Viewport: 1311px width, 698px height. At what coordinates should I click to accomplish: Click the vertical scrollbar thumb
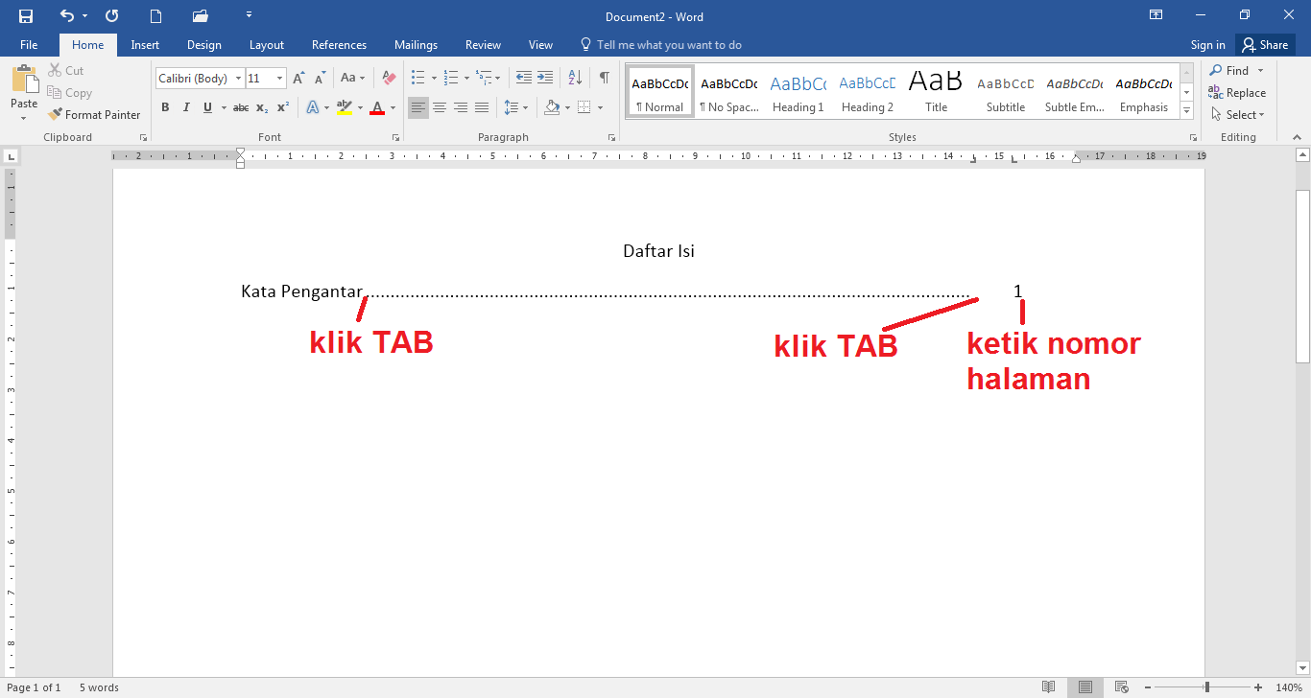click(x=1302, y=276)
